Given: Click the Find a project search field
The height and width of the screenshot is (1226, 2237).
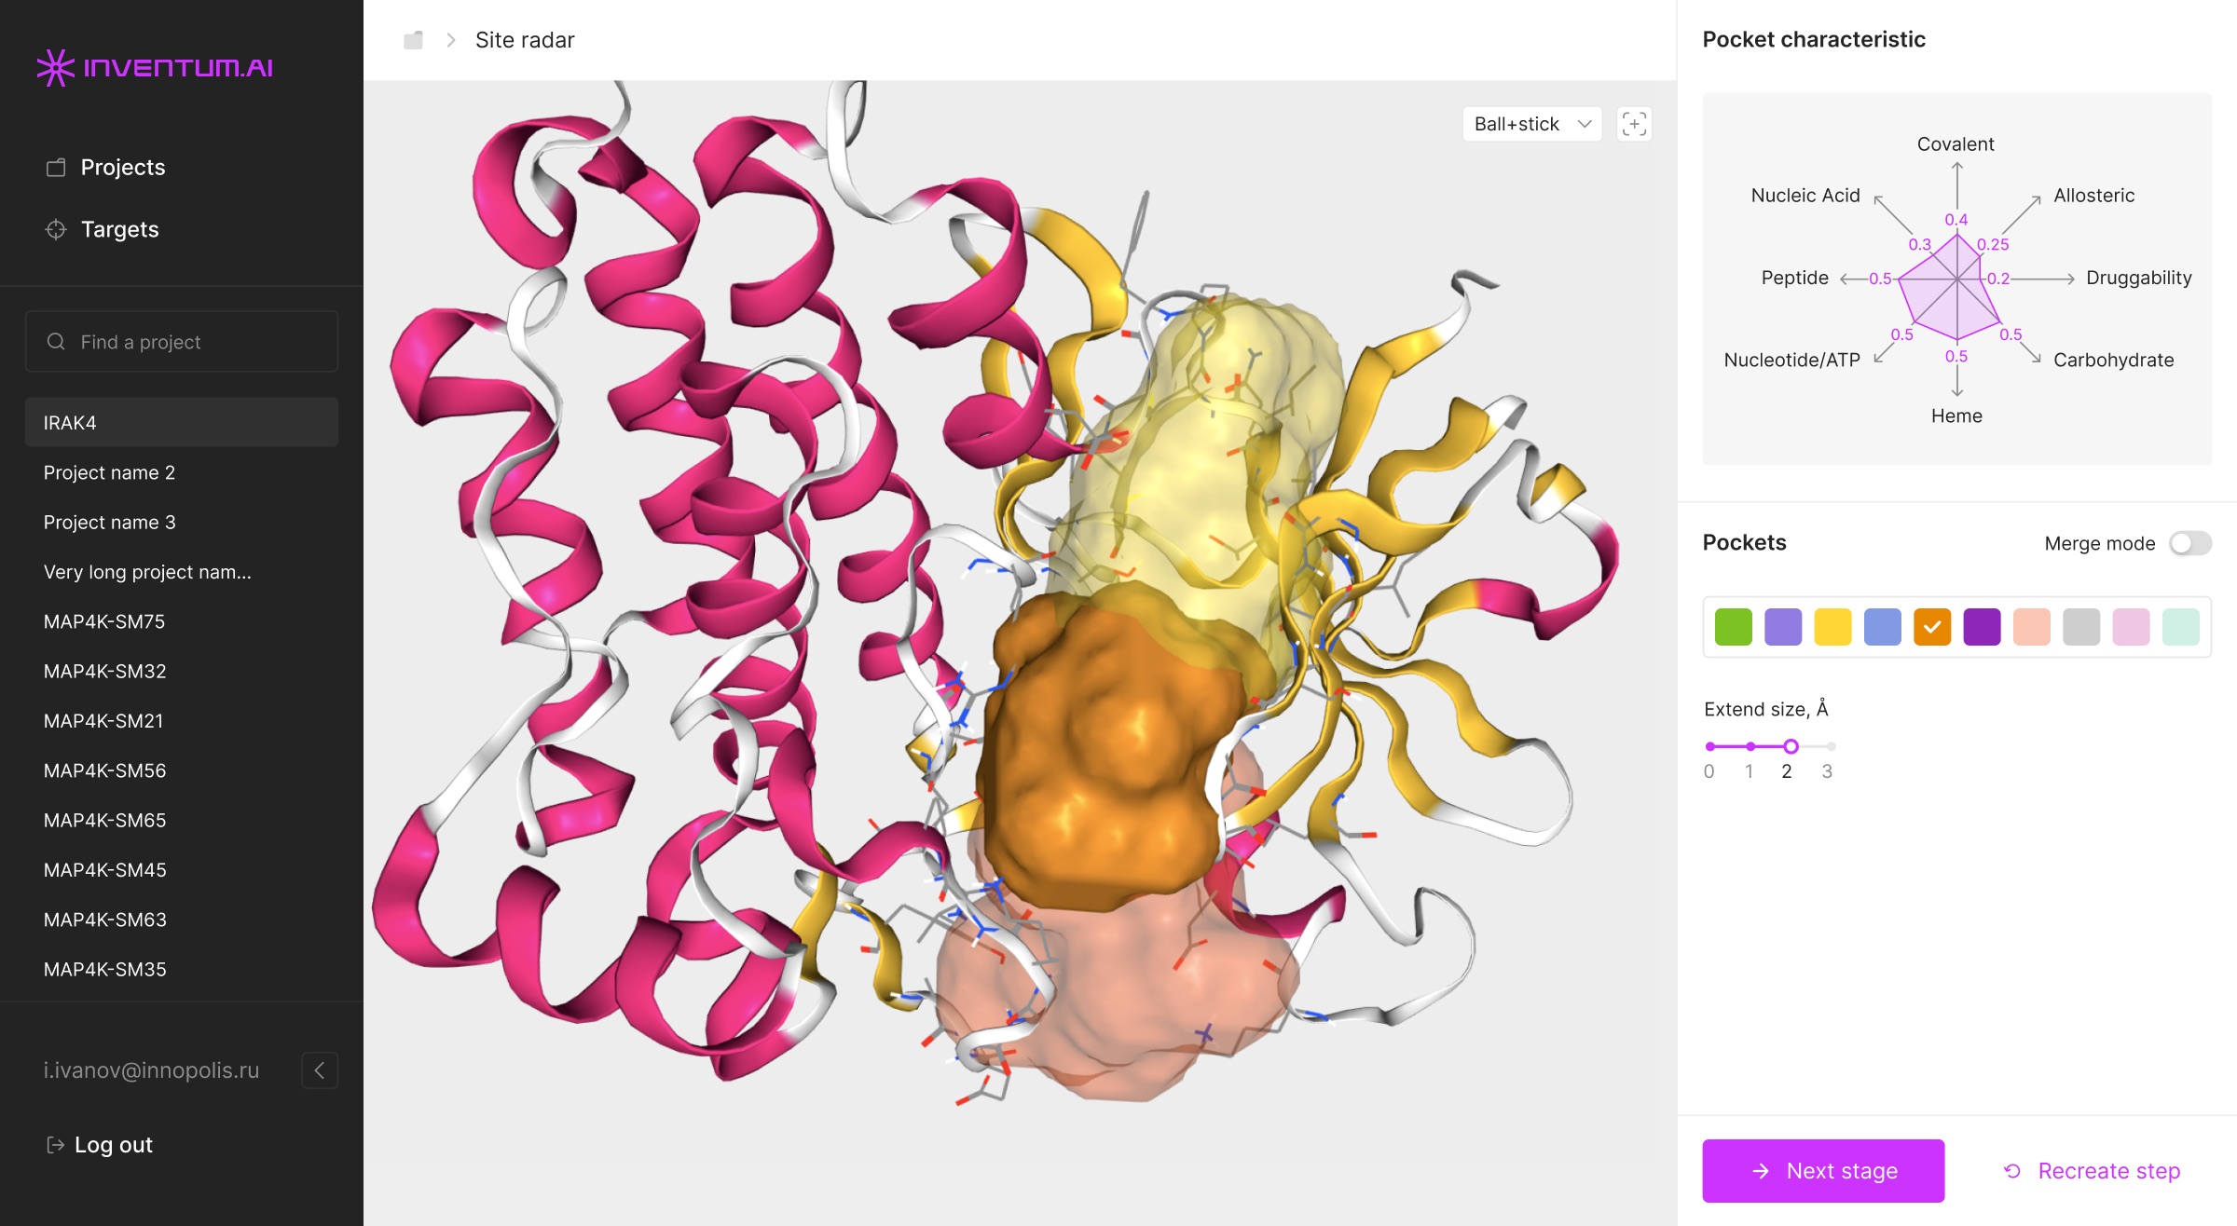Looking at the screenshot, I should pyautogui.click(x=182, y=342).
